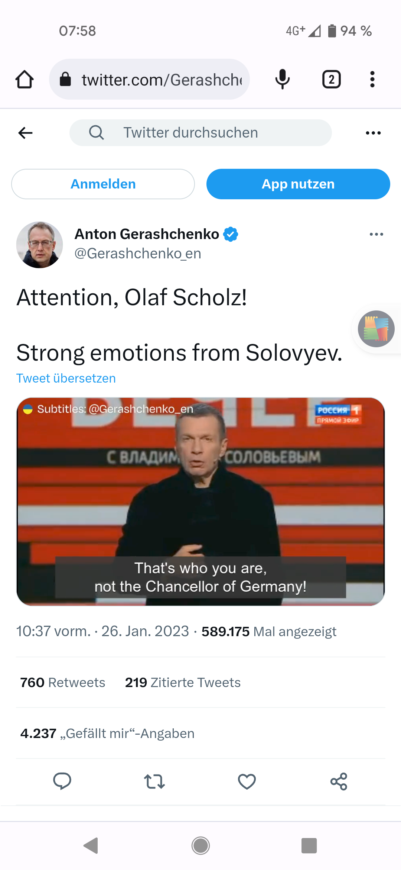Tap the Android back navigation button
Screen dimensions: 401x870
click(x=91, y=845)
